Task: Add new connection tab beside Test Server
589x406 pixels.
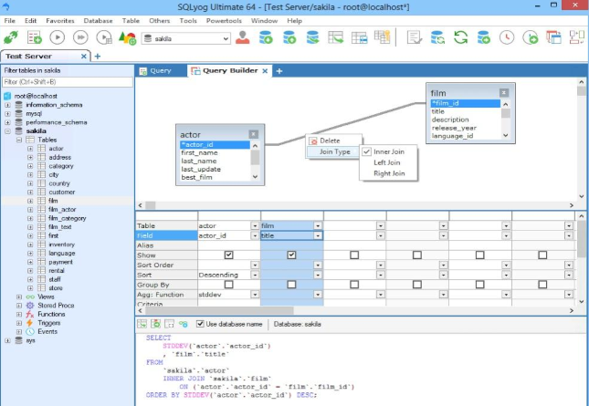Action: [98, 57]
